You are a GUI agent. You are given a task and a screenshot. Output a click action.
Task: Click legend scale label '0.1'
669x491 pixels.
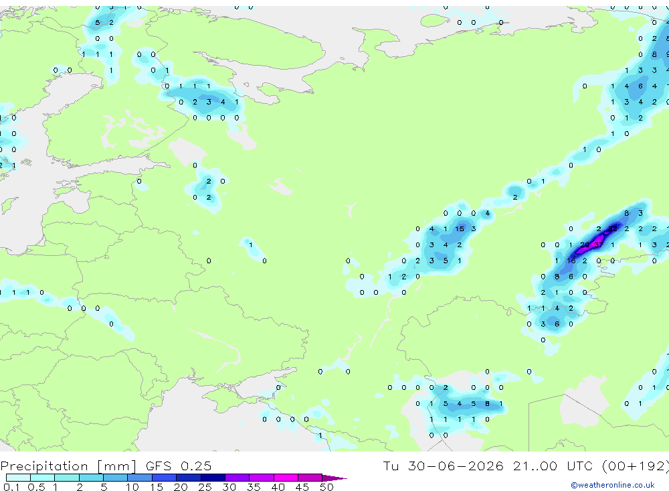tap(11, 487)
